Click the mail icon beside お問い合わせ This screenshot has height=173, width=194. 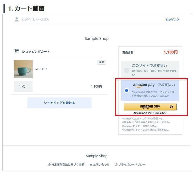tap(91, 165)
